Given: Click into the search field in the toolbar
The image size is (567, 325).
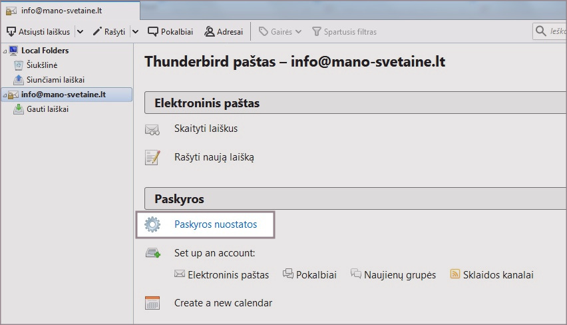Looking at the screenshot, I should (552, 31).
